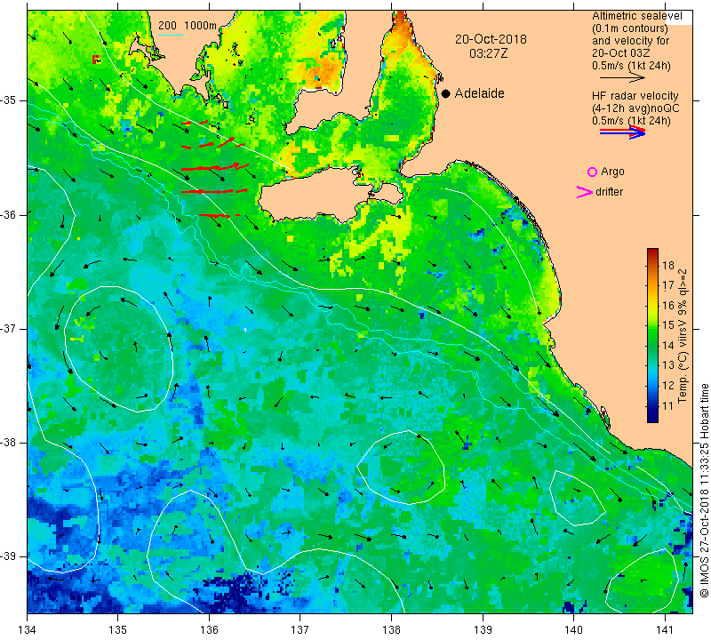
Task: Click the 'Argo' legend label
Action: point(612,172)
